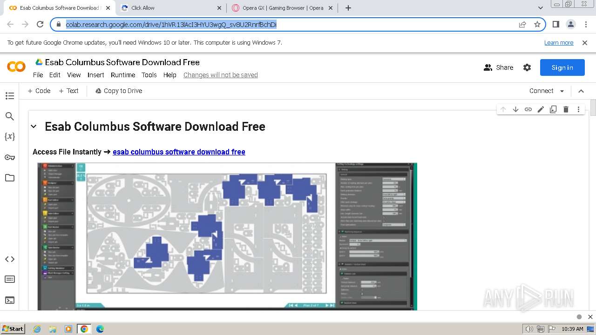Open the secrets key panel

coord(9,157)
